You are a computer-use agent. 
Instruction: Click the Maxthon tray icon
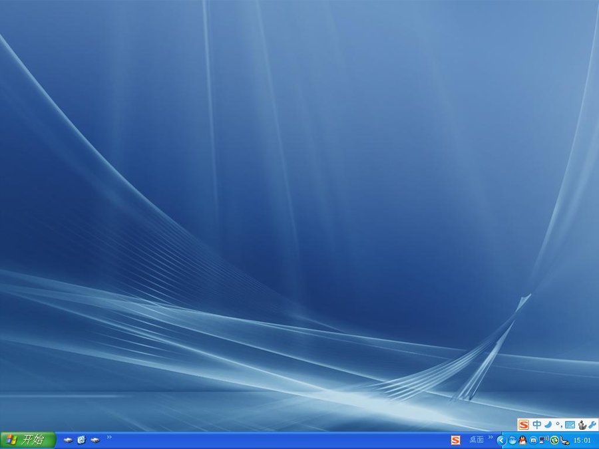click(x=533, y=440)
